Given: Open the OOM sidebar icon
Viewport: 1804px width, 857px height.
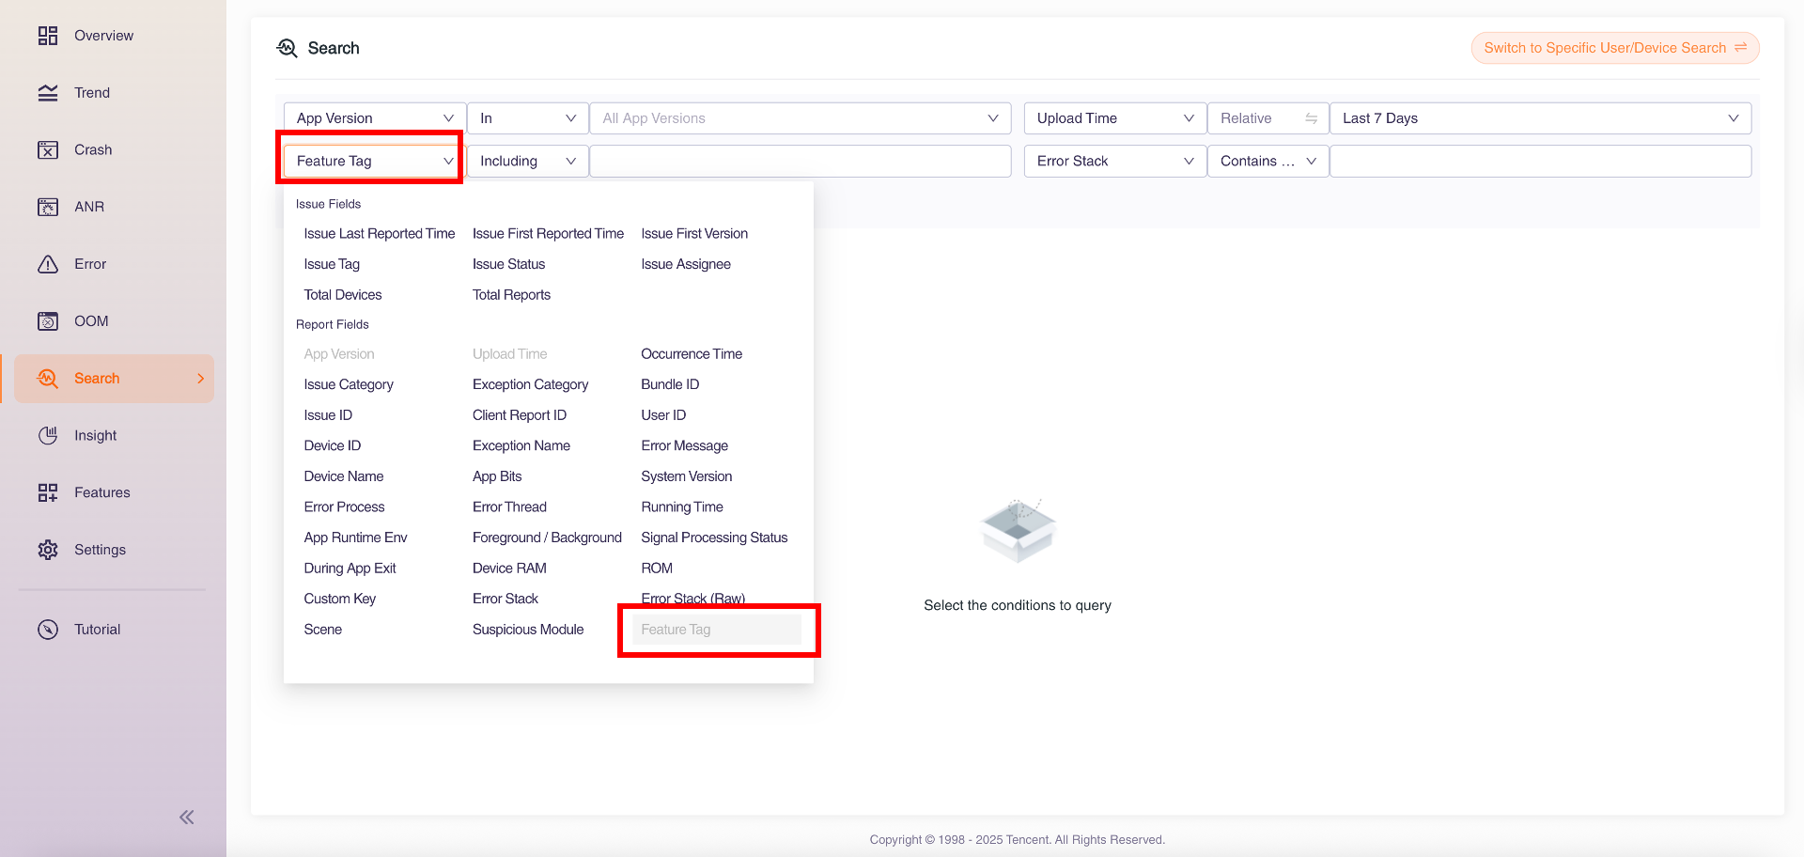Looking at the screenshot, I should [x=48, y=321].
